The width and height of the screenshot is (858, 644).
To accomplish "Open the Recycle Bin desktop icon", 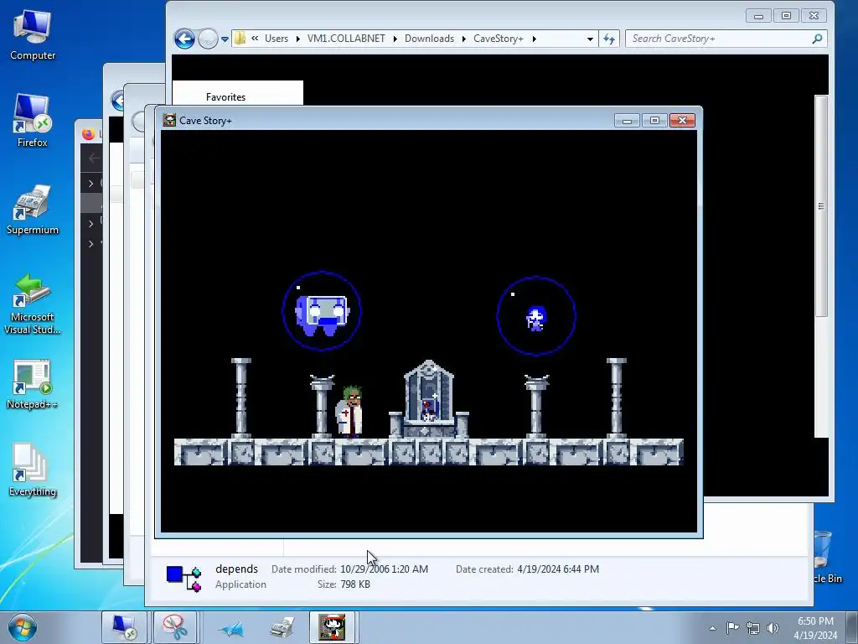I will (x=824, y=556).
